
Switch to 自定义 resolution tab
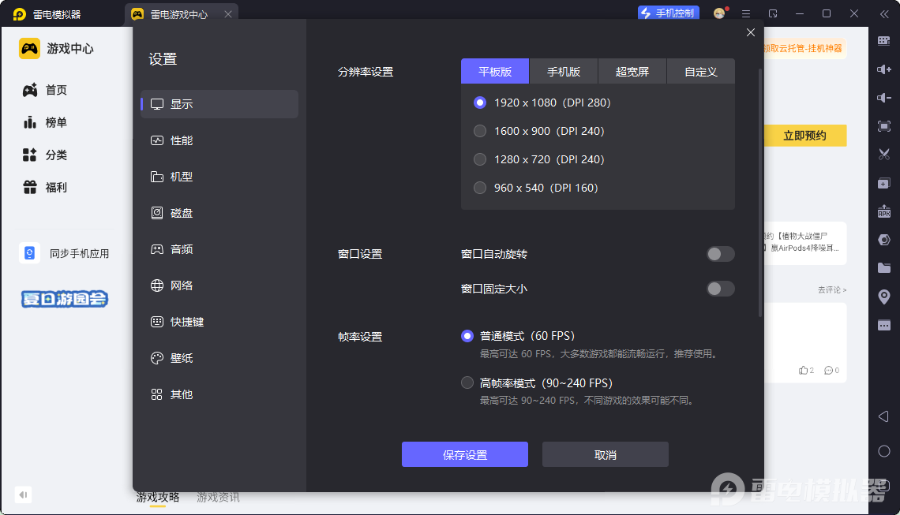[701, 71]
